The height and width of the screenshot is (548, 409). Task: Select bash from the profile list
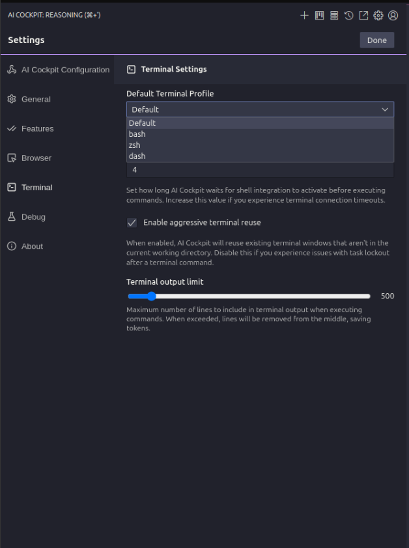click(137, 134)
